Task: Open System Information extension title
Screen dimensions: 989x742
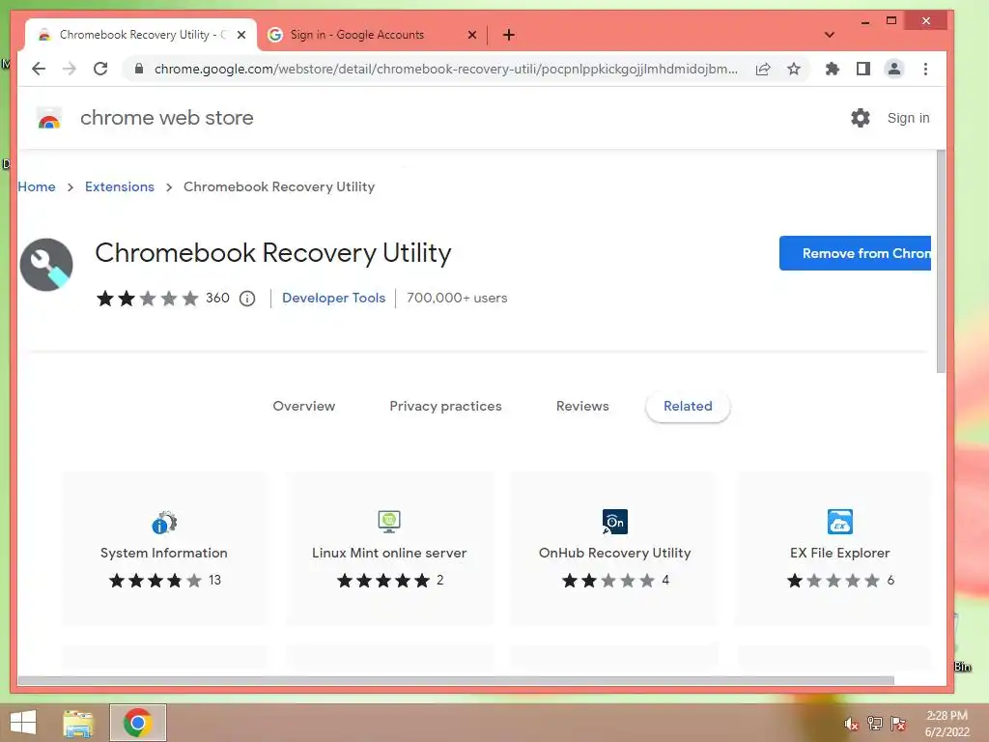Action: click(x=164, y=553)
